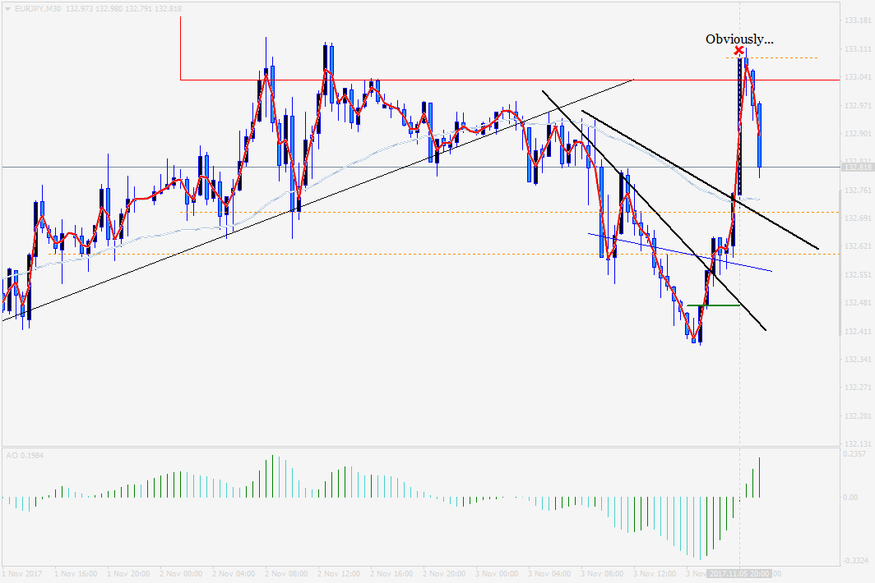
Task: Click the tallest rightmost AO histogram bar
Action: (760, 477)
